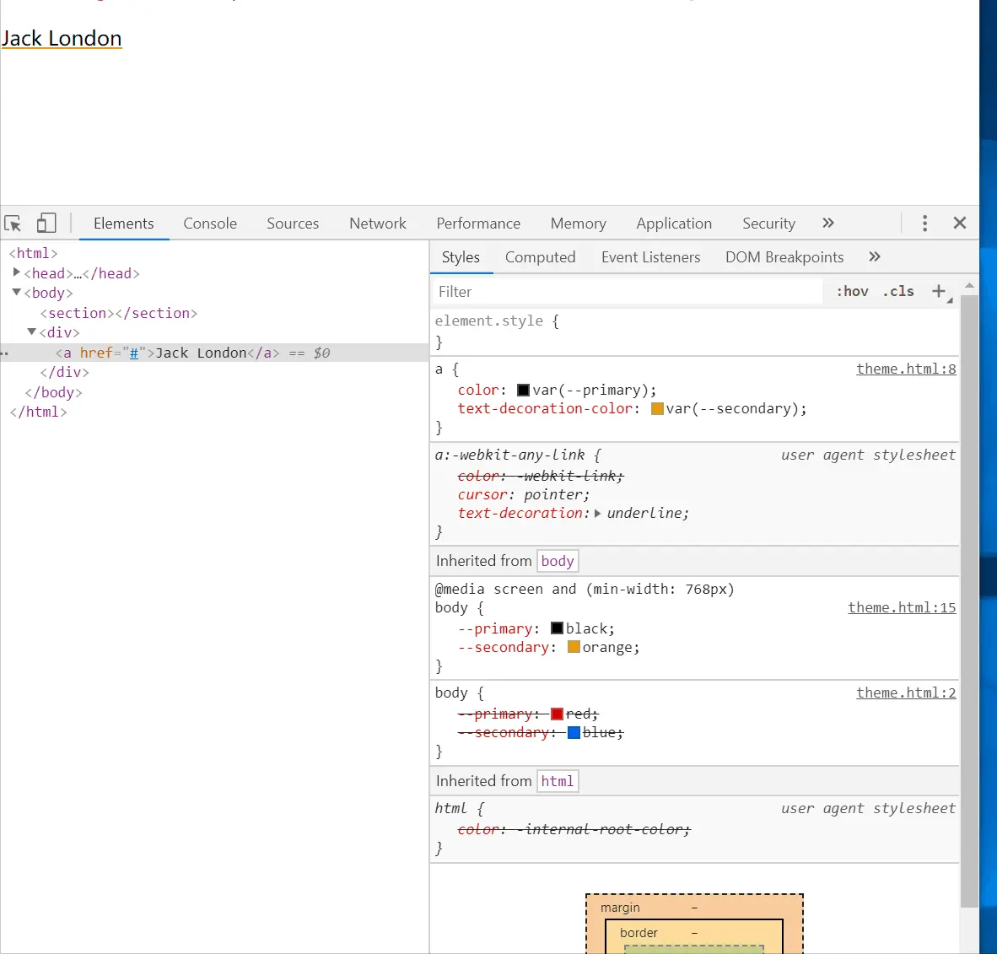Select the html element in DOM tree
The image size is (997, 954).
pyautogui.click(x=33, y=253)
